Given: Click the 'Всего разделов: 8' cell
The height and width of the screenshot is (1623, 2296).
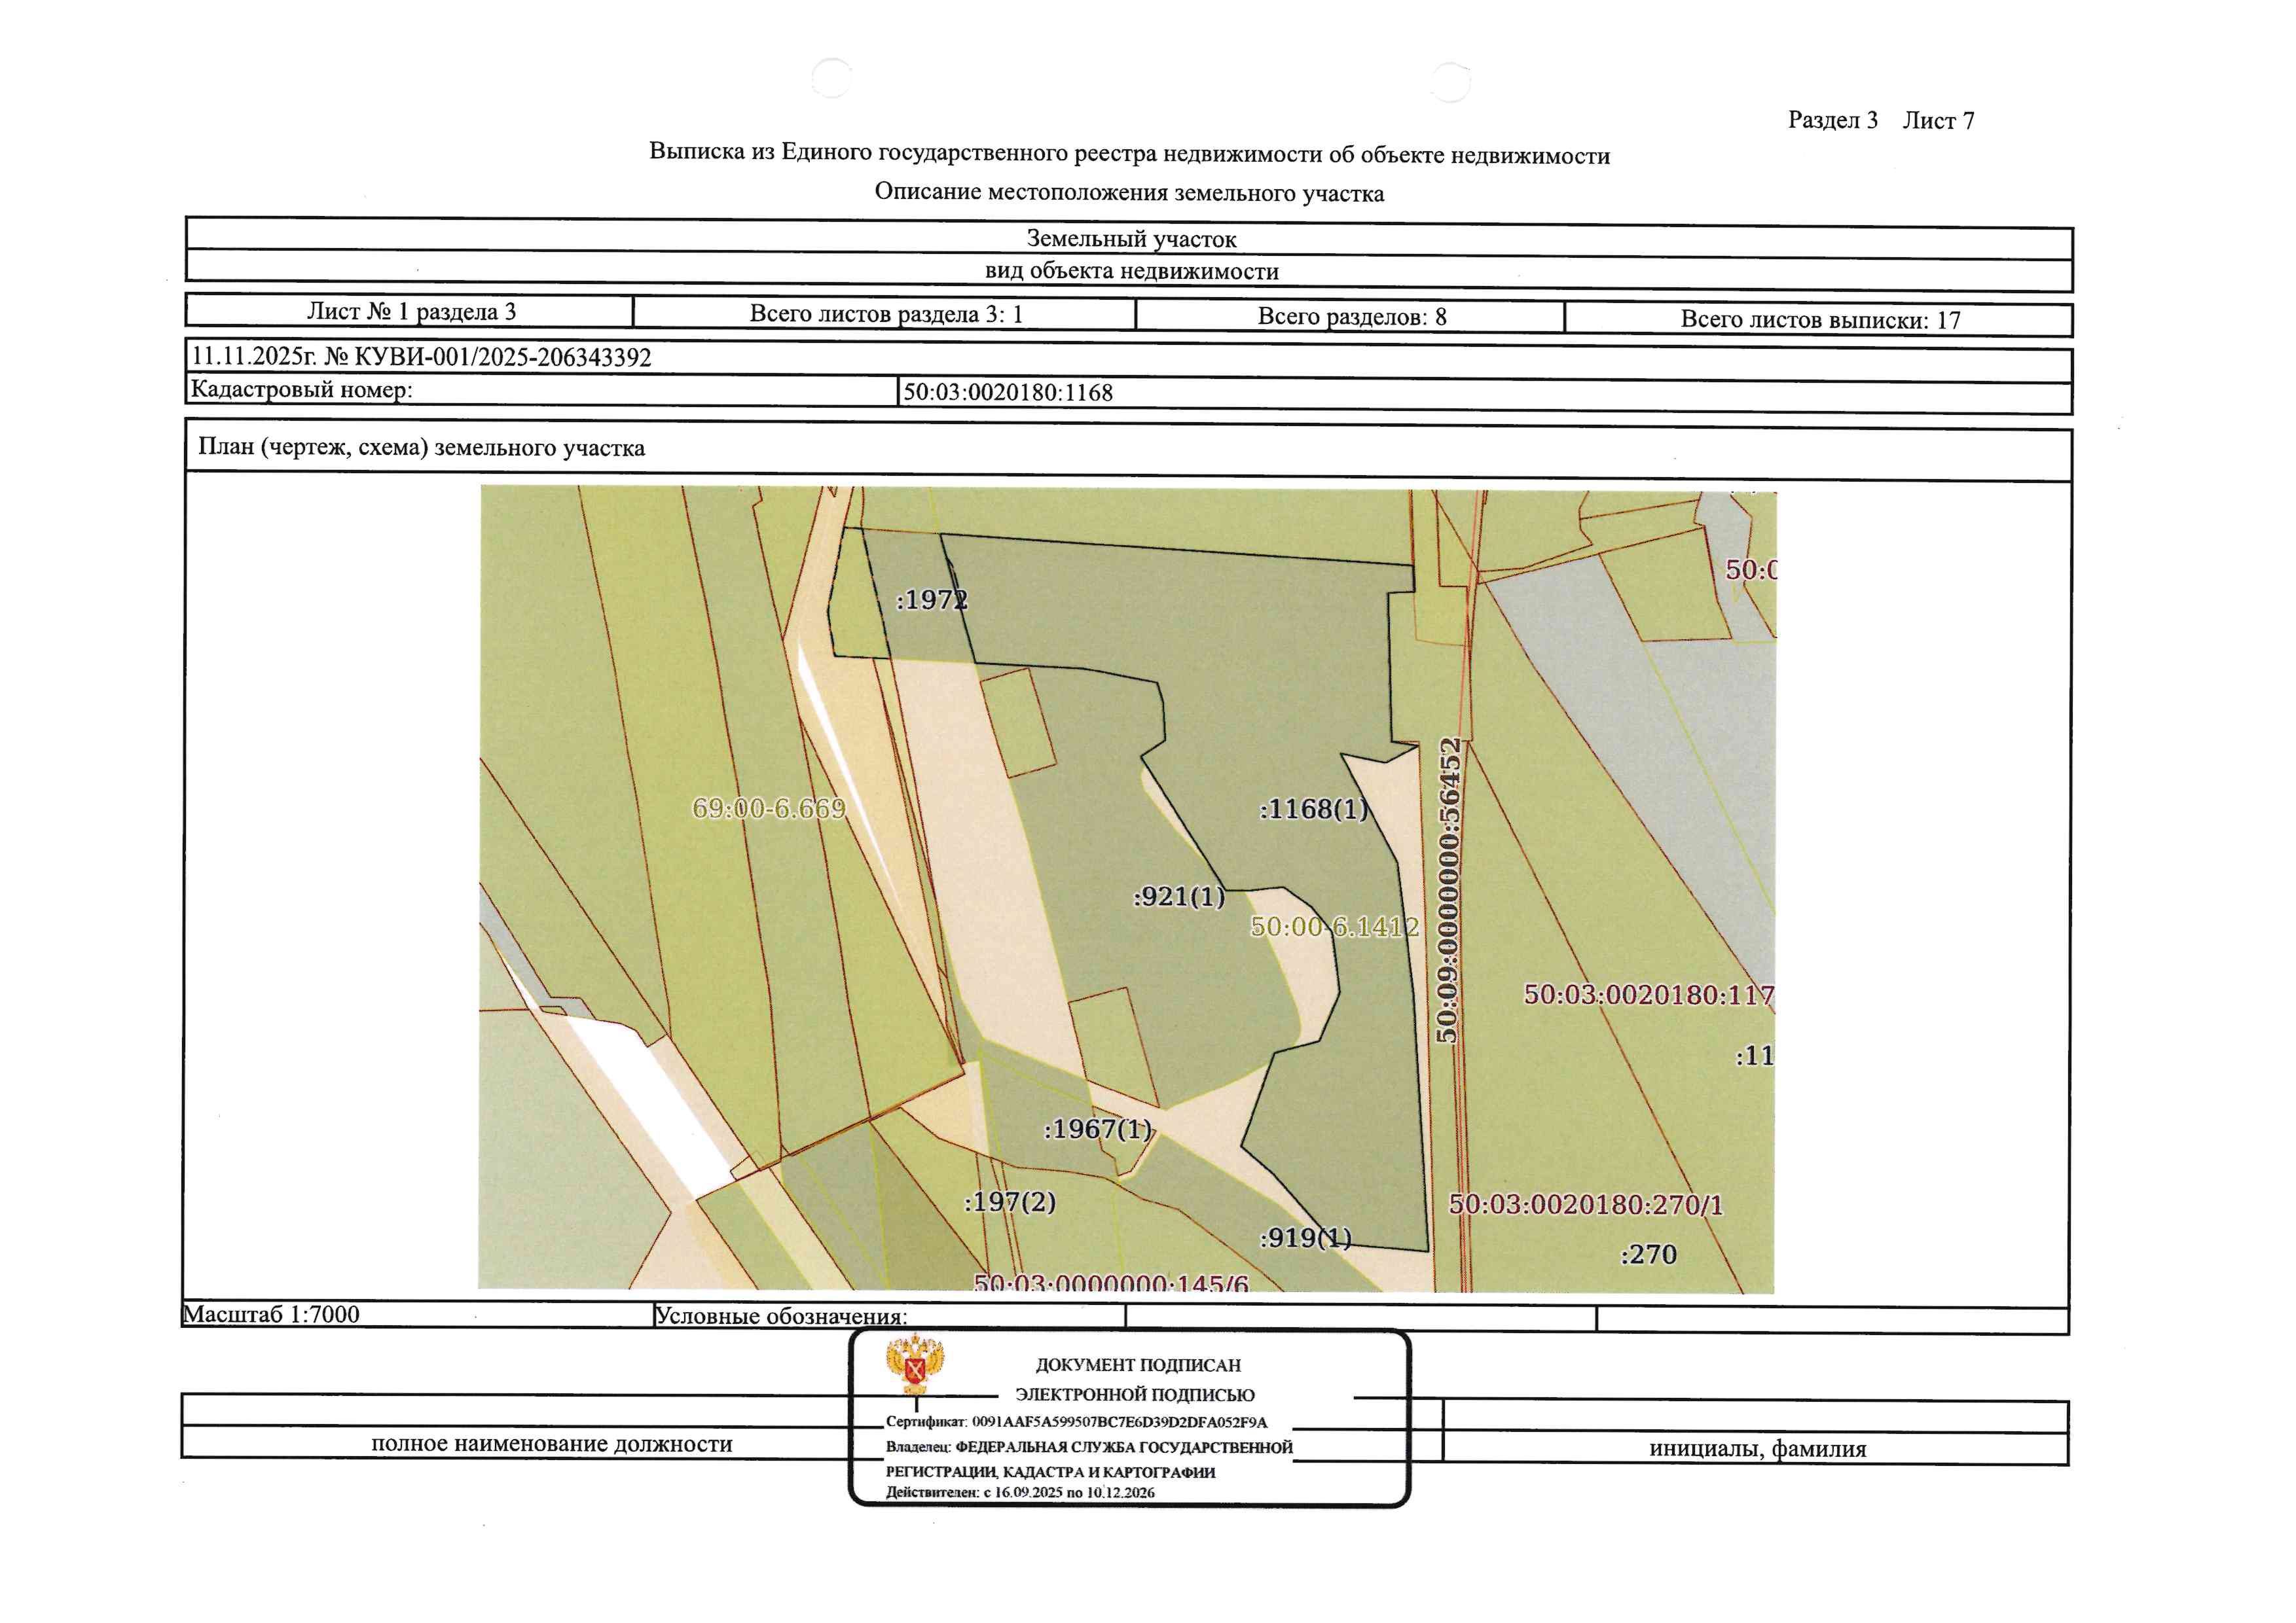Looking at the screenshot, I should click(x=1350, y=317).
